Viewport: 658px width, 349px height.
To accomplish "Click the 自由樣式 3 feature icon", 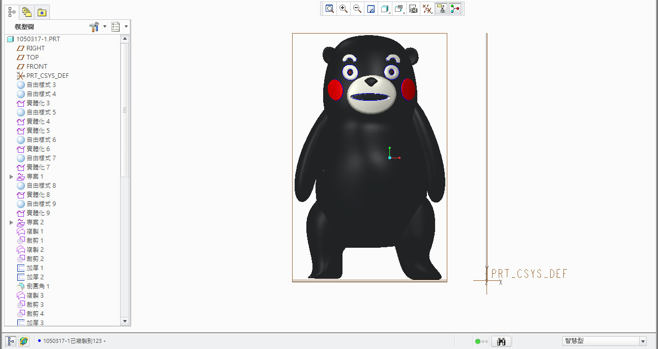I will click(21, 85).
